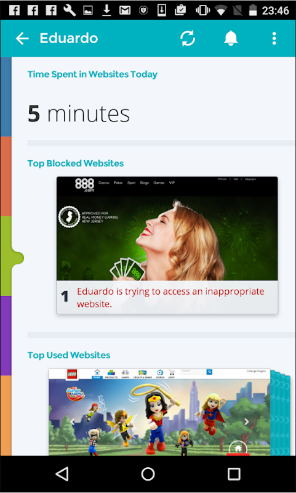Select the orange-red section in the side strip

click(6, 176)
